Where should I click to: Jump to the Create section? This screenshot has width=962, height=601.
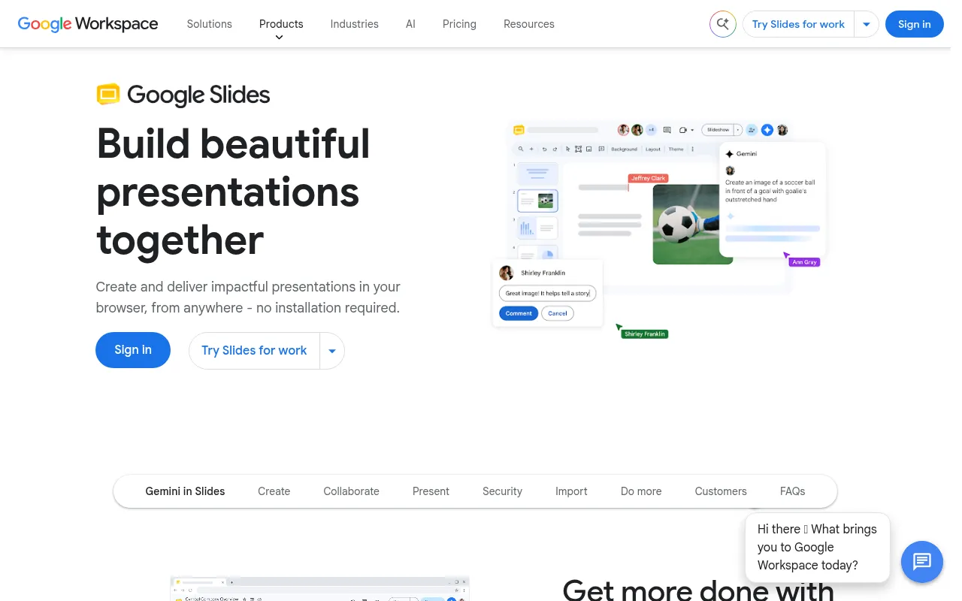point(274,491)
